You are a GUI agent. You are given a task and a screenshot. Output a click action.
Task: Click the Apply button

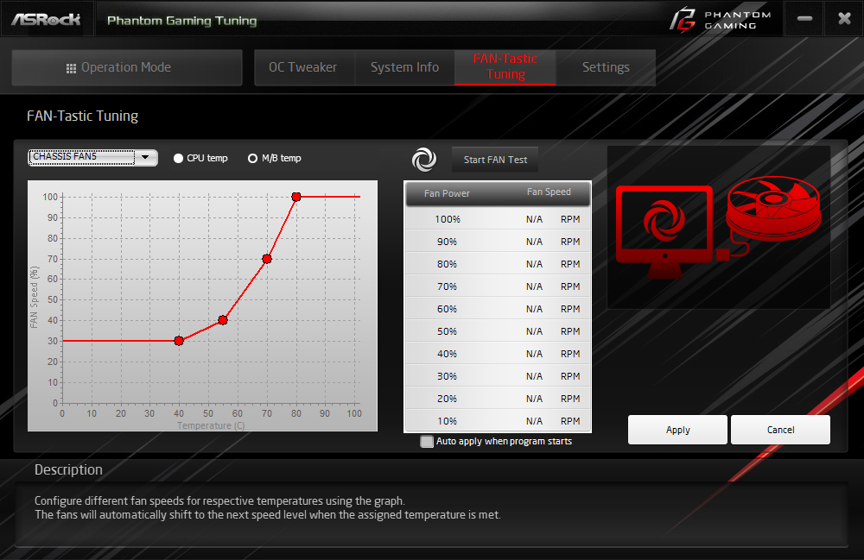pyautogui.click(x=677, y=430)
